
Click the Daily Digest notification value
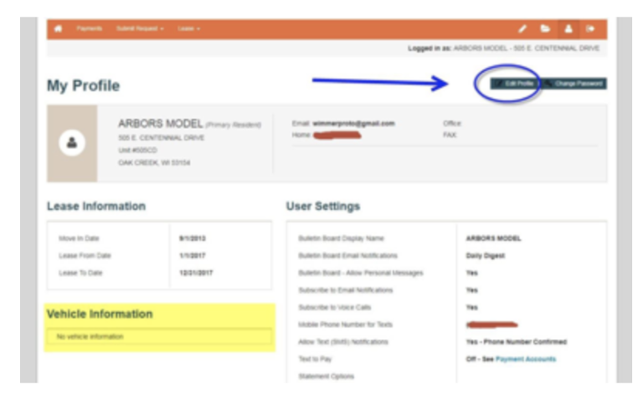tap(486, 255)
